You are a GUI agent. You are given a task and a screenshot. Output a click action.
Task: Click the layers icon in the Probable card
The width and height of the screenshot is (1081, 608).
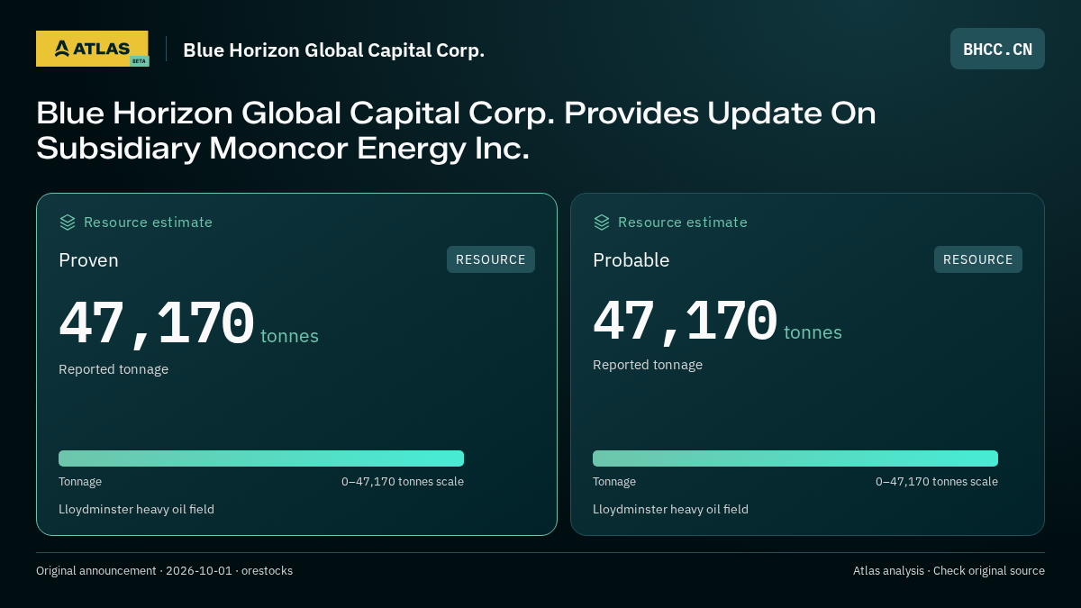tap(602, 222)
